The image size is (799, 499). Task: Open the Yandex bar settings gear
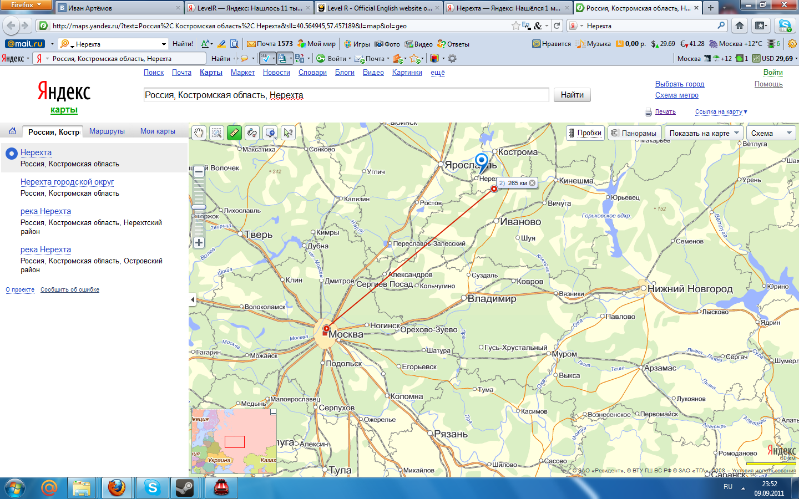point(452,58)
